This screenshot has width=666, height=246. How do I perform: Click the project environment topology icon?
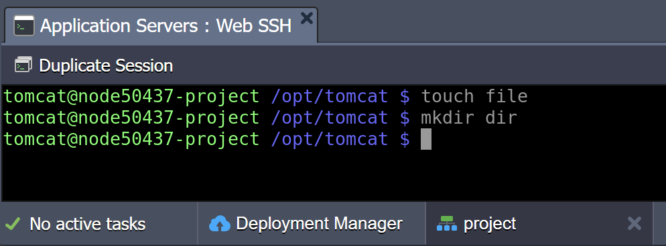[x=447, y=223]
